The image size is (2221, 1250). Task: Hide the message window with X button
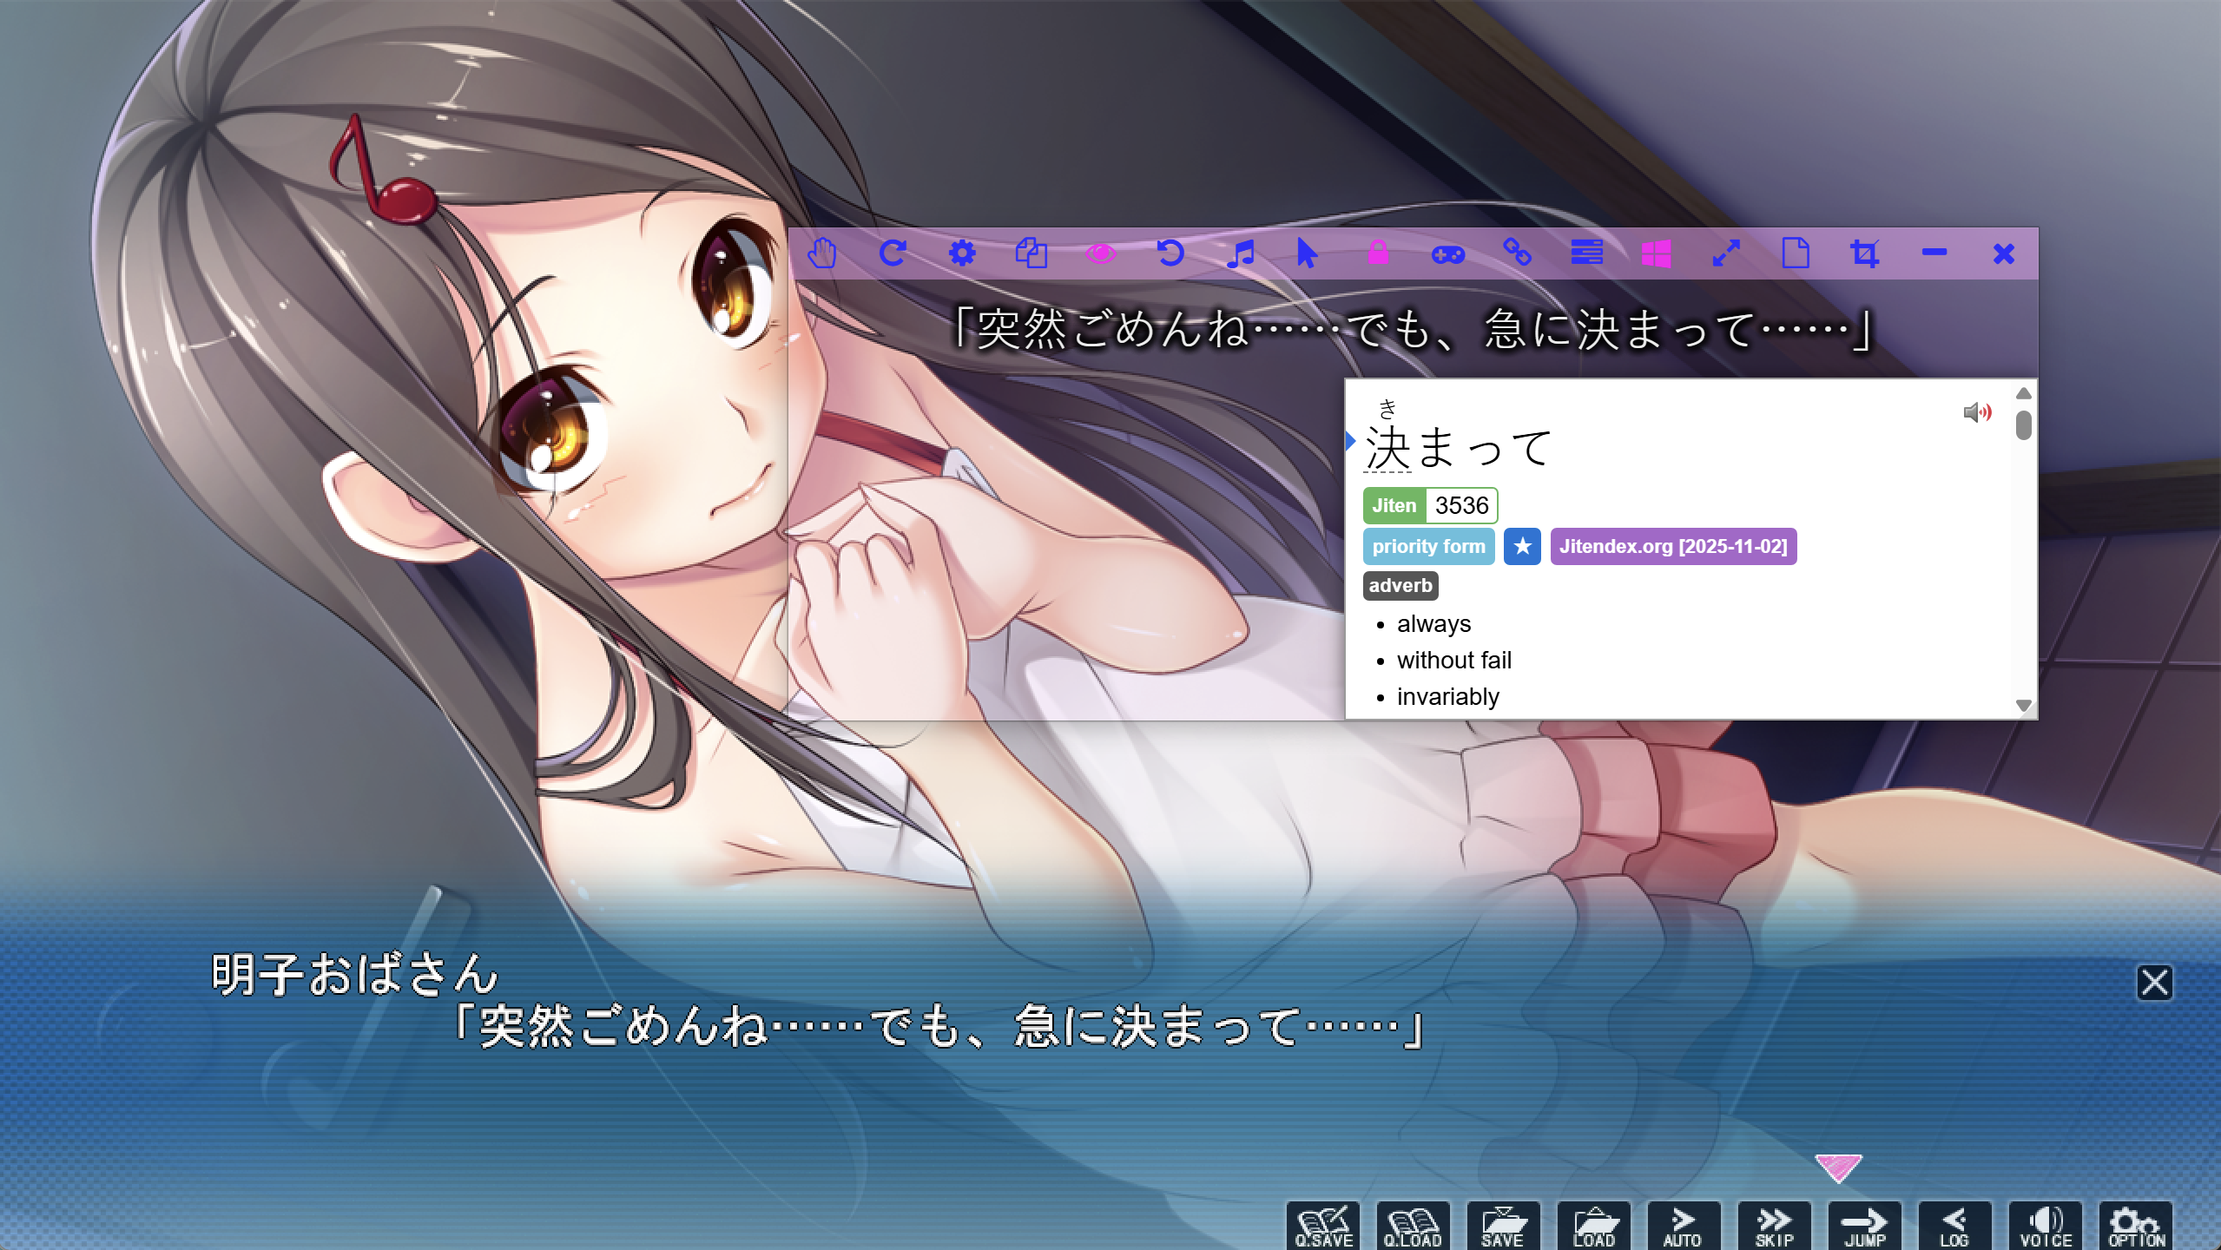click(x=2153, y=983)
